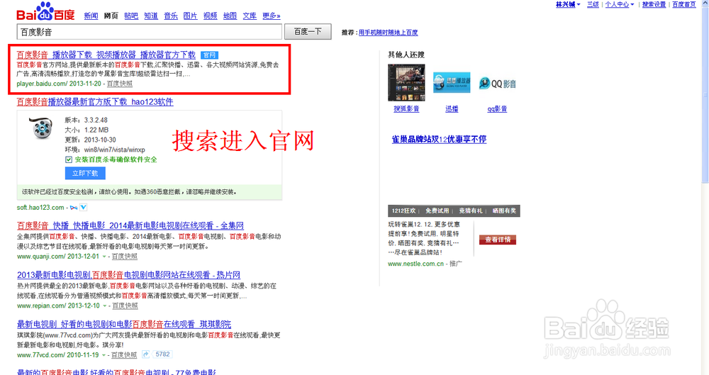Open the 知道 tab
The height and width of the screenshot is (375, 709).
(x=151, y=16)
